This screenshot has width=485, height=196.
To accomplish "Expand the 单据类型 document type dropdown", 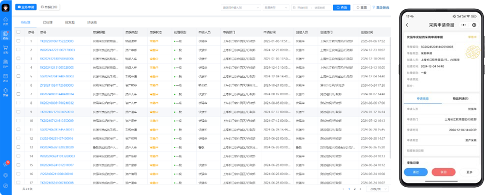I will pyautogui.click(x=276, y=8).
